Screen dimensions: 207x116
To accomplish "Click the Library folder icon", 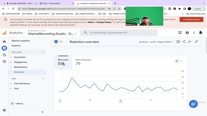I will (12, 103).
